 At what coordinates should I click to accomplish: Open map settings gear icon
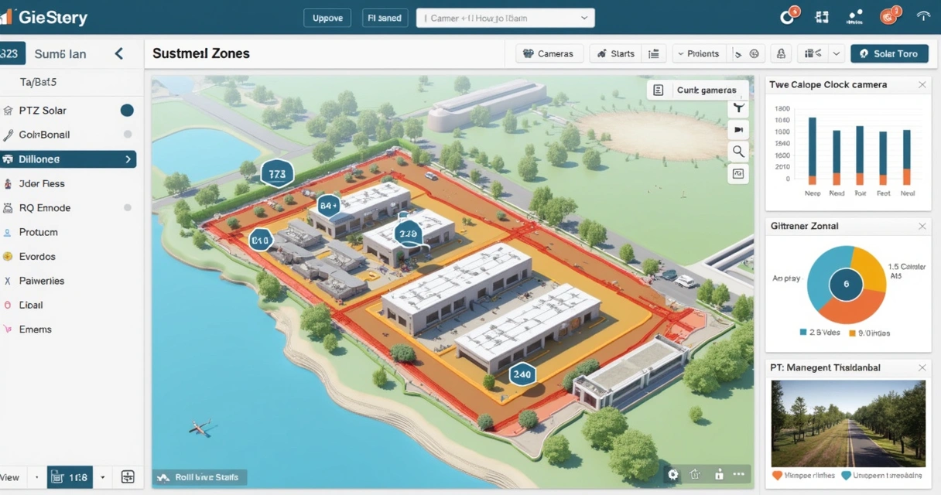point(673,475)
